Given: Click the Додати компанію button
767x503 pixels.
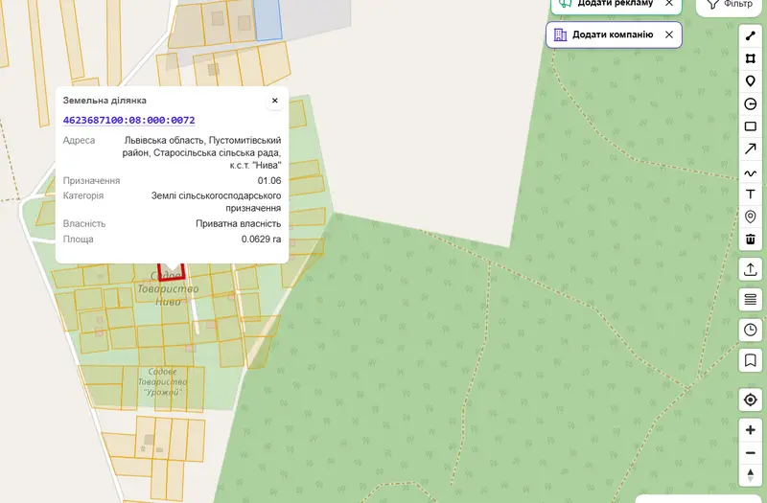Looking at the screenshot, I should pyautogui.click(x=613, y=34).
